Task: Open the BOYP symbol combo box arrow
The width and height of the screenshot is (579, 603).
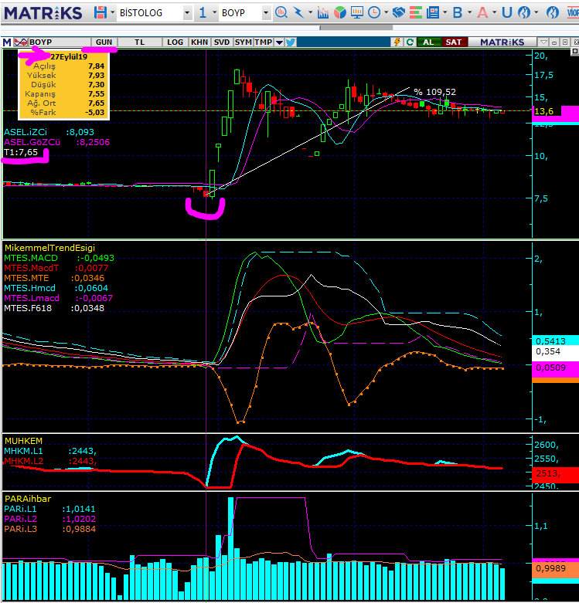Action: [x=266, y=13]
